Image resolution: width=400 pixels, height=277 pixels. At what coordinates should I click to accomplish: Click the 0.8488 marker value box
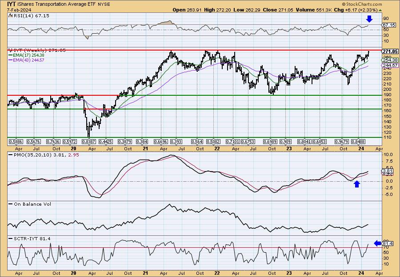358,141
